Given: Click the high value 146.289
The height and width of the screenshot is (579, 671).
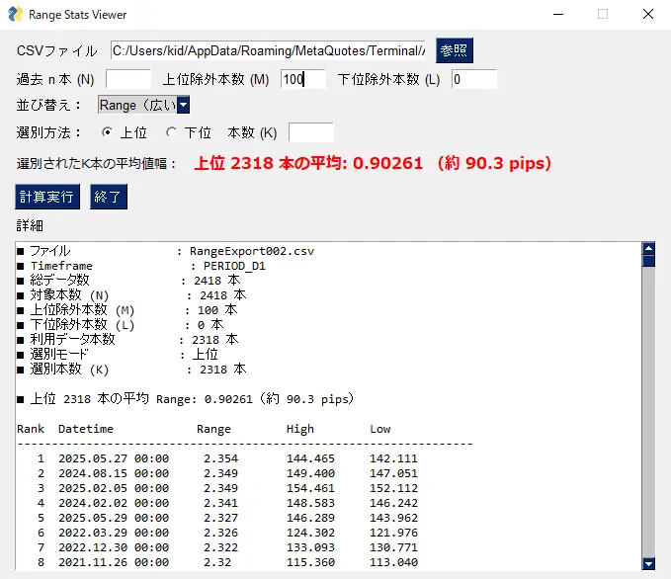Looking at the screenshot, I should click(310, 518).
